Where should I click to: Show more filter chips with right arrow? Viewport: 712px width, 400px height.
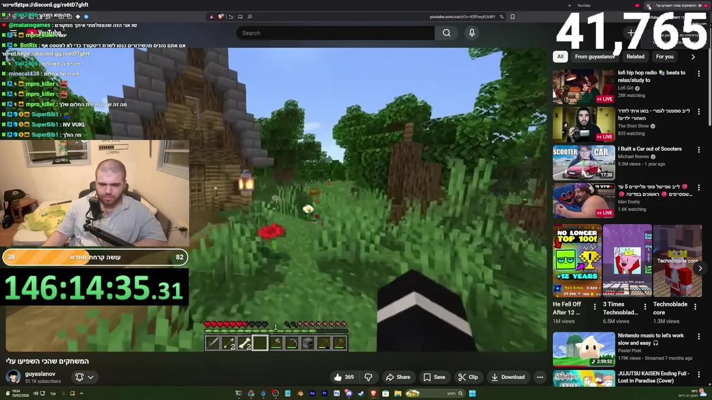[x=693, y=57]
